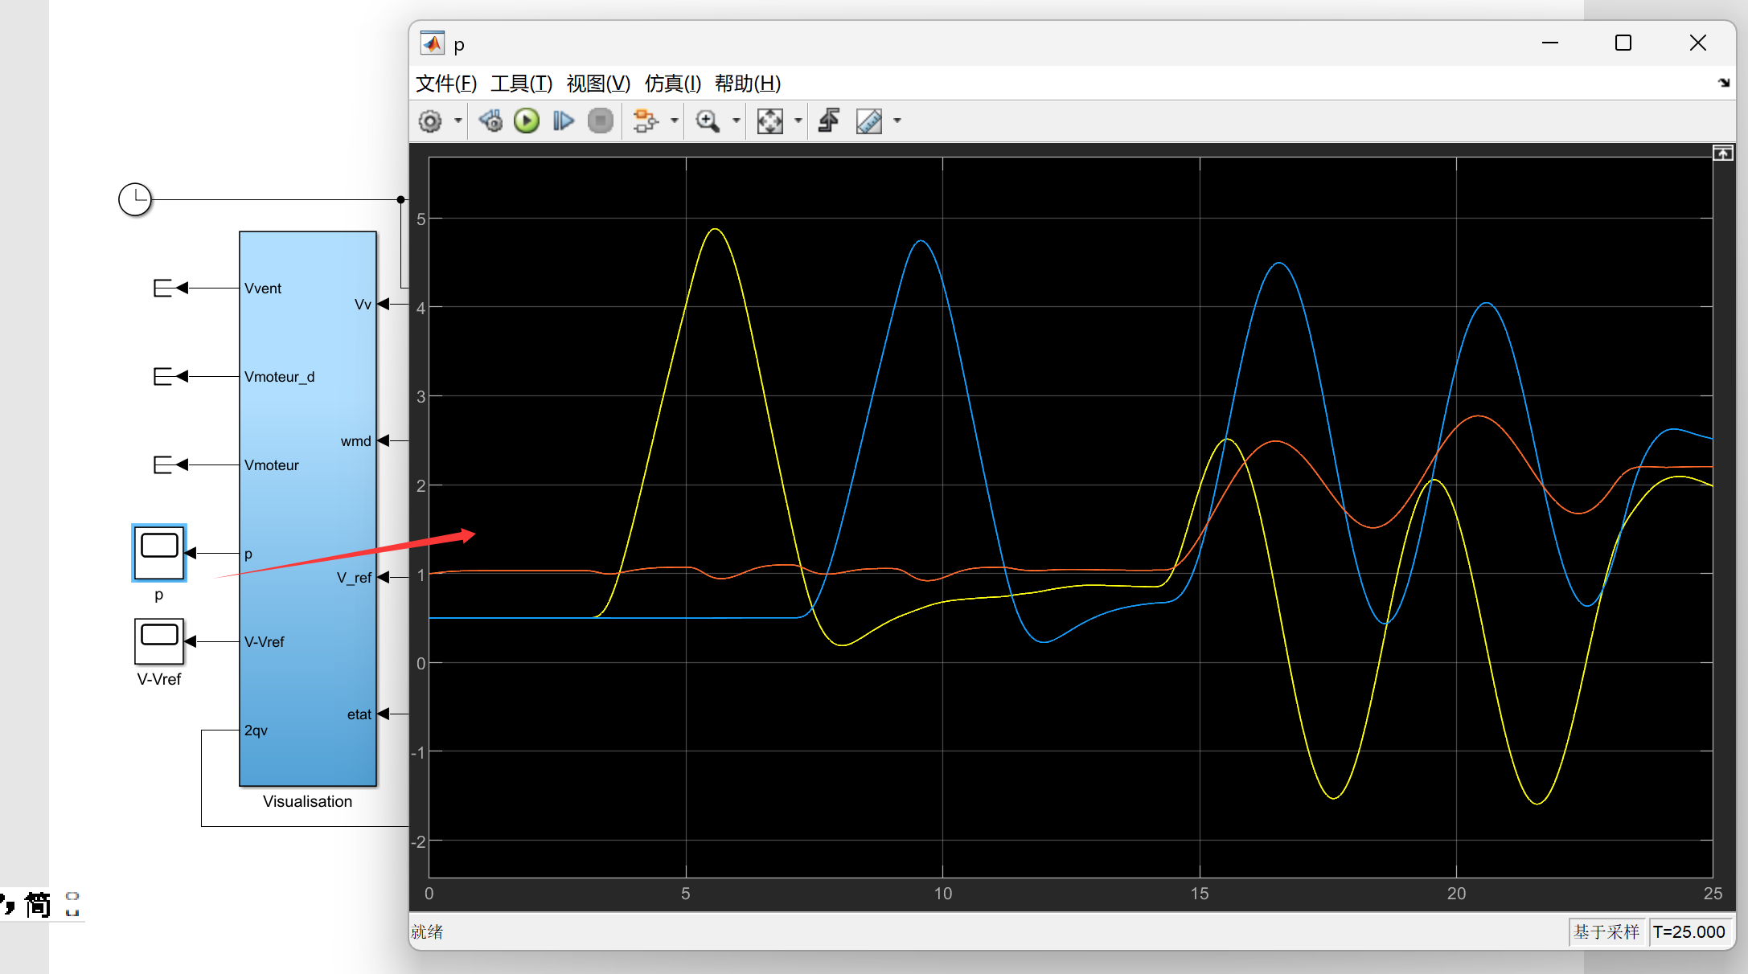The height and width of the screenshot is (974, 1748).
Task: Expand the scale axes dropdown arrow
Action: 798,121
